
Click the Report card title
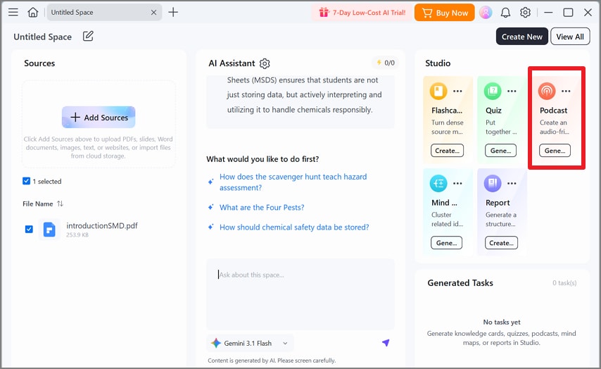(498, 203)
